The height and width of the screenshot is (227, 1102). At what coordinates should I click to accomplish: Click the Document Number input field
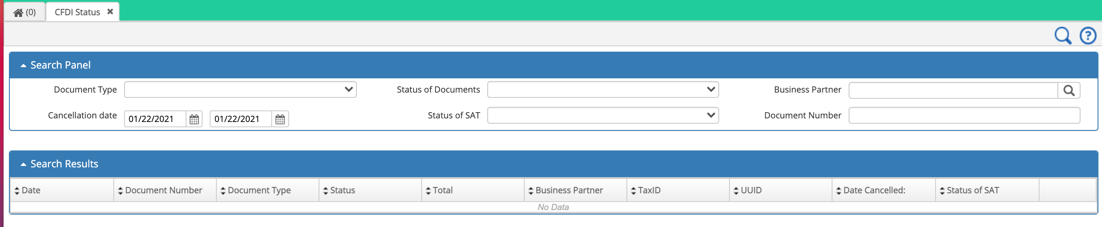964,115
